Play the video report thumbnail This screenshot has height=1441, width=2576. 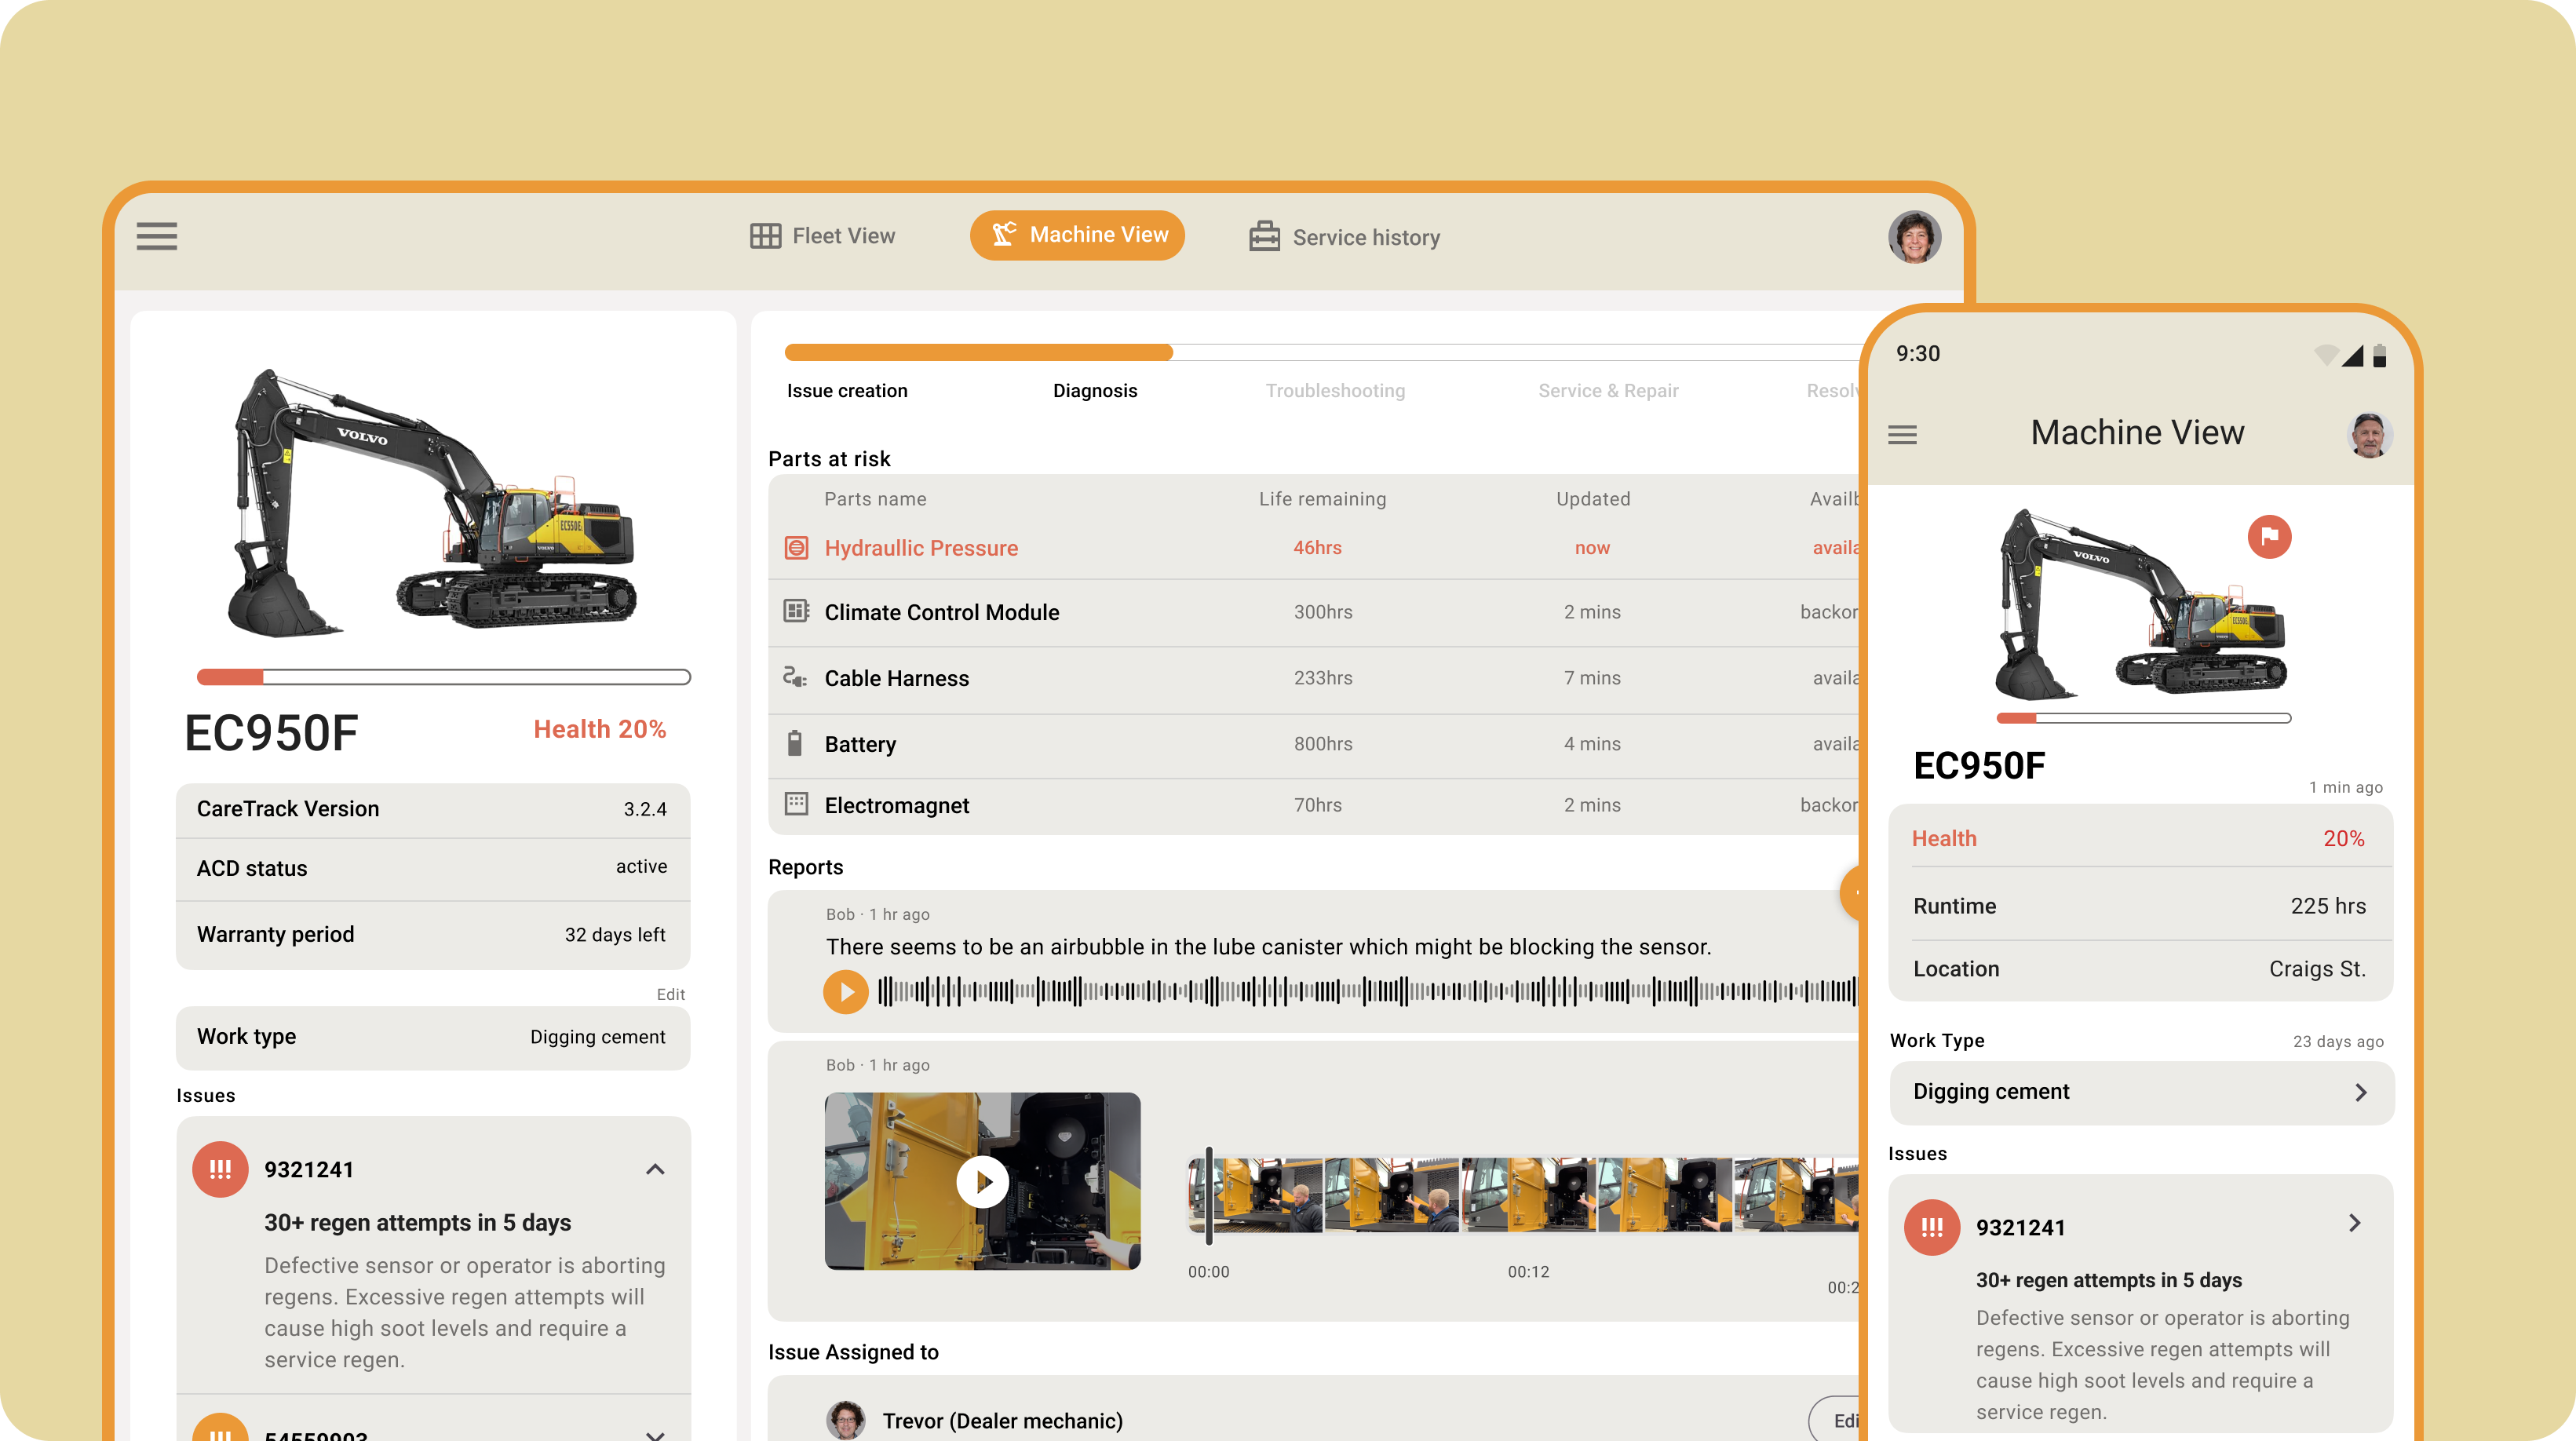pos(982,1181)
